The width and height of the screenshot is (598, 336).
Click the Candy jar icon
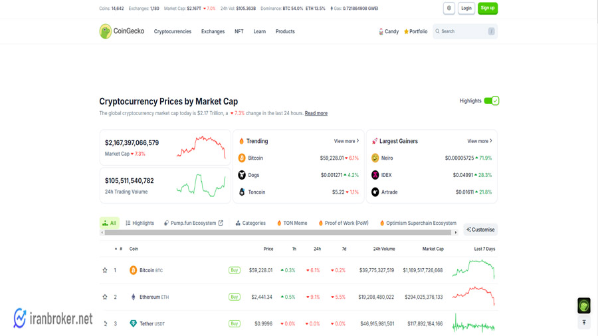tap(381, 32)
